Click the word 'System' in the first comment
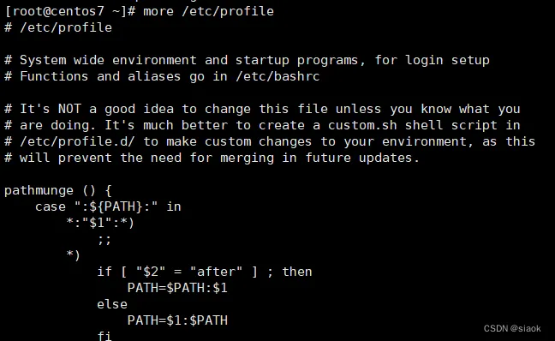The height and width of the screenshot is (341, 555). tap(43, 60)
